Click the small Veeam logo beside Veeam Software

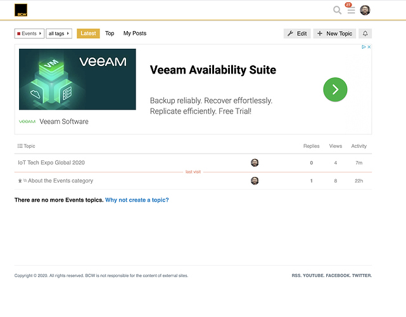(x=27, y=122)
